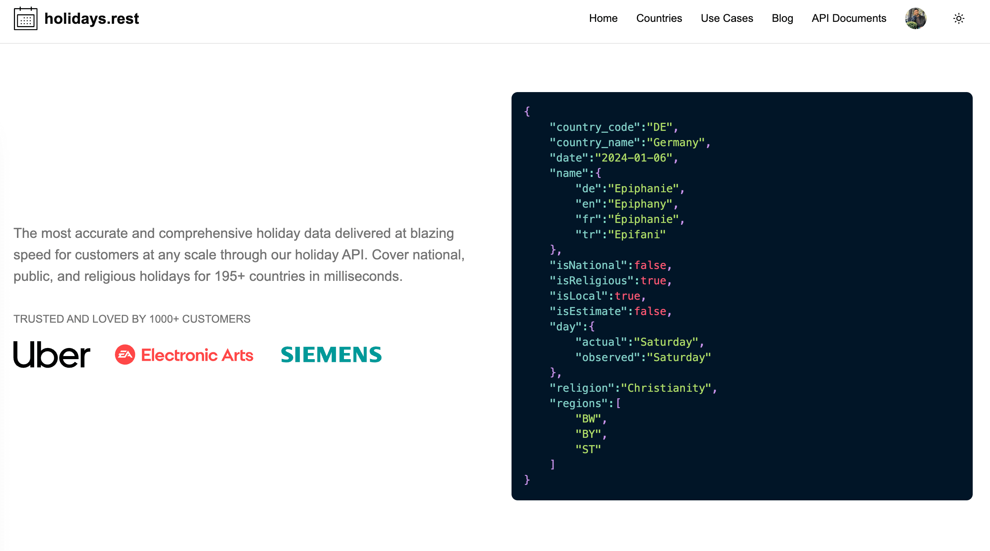The width and height of the screenshot is (990, 551).
Task: Click the Uber logo
Action: 52,355
